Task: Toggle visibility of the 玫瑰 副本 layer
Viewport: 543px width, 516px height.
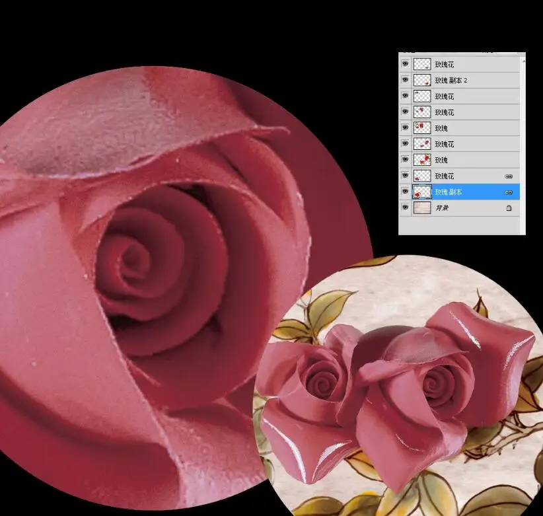Action: pyautogui.click(x=405, y=192)
